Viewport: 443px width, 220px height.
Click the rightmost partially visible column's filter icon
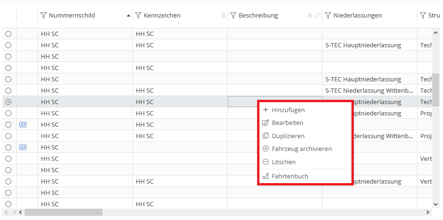click(x=423, y=16)
